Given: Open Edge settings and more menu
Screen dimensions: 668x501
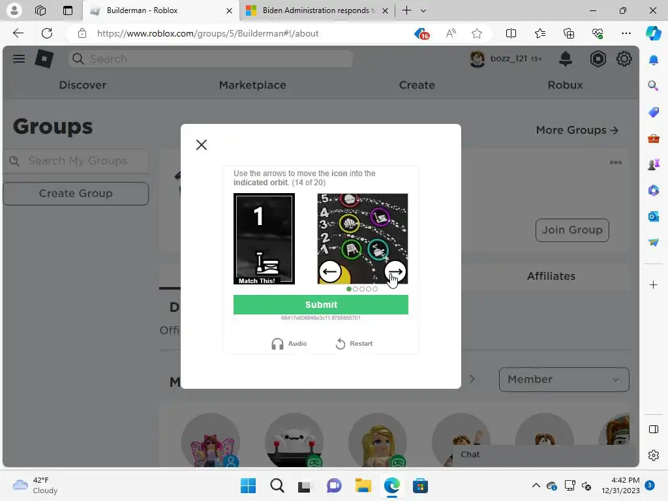Looking at the screenshot, I should pyautogui.click(x=626, y=33).
